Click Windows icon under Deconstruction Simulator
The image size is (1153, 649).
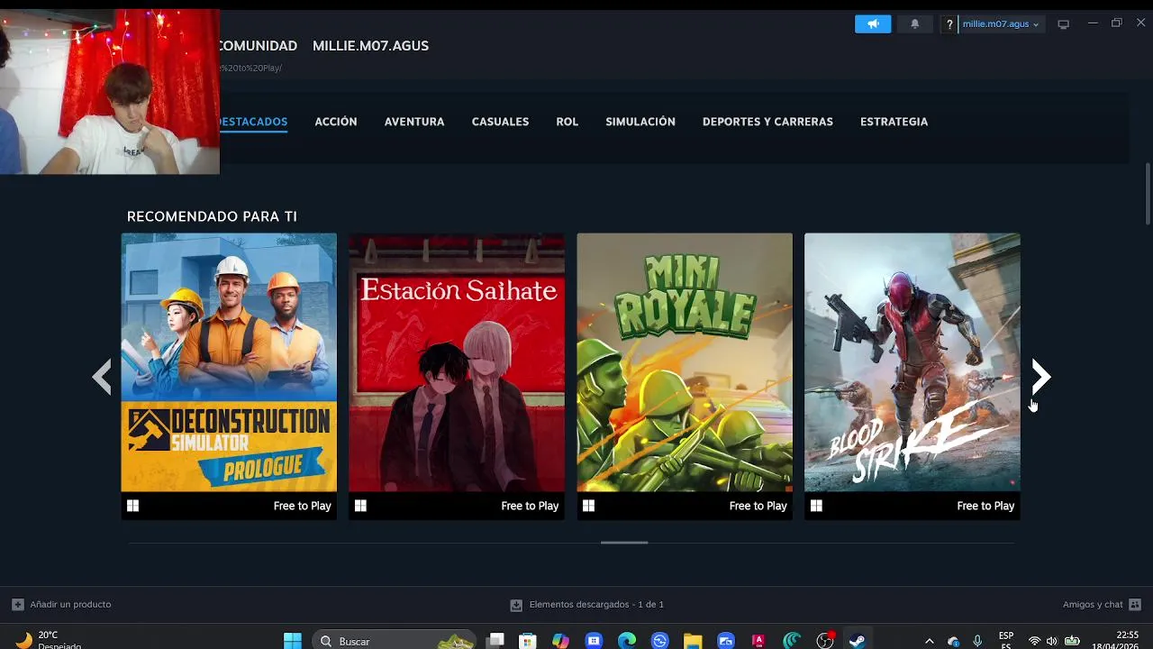click(132, 506)
